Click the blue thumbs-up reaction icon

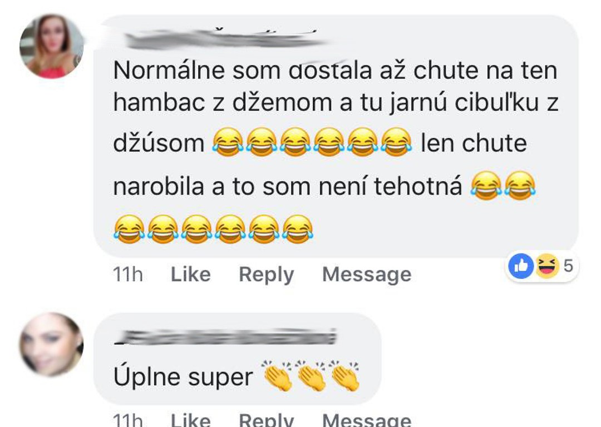[x=521, y=266]
